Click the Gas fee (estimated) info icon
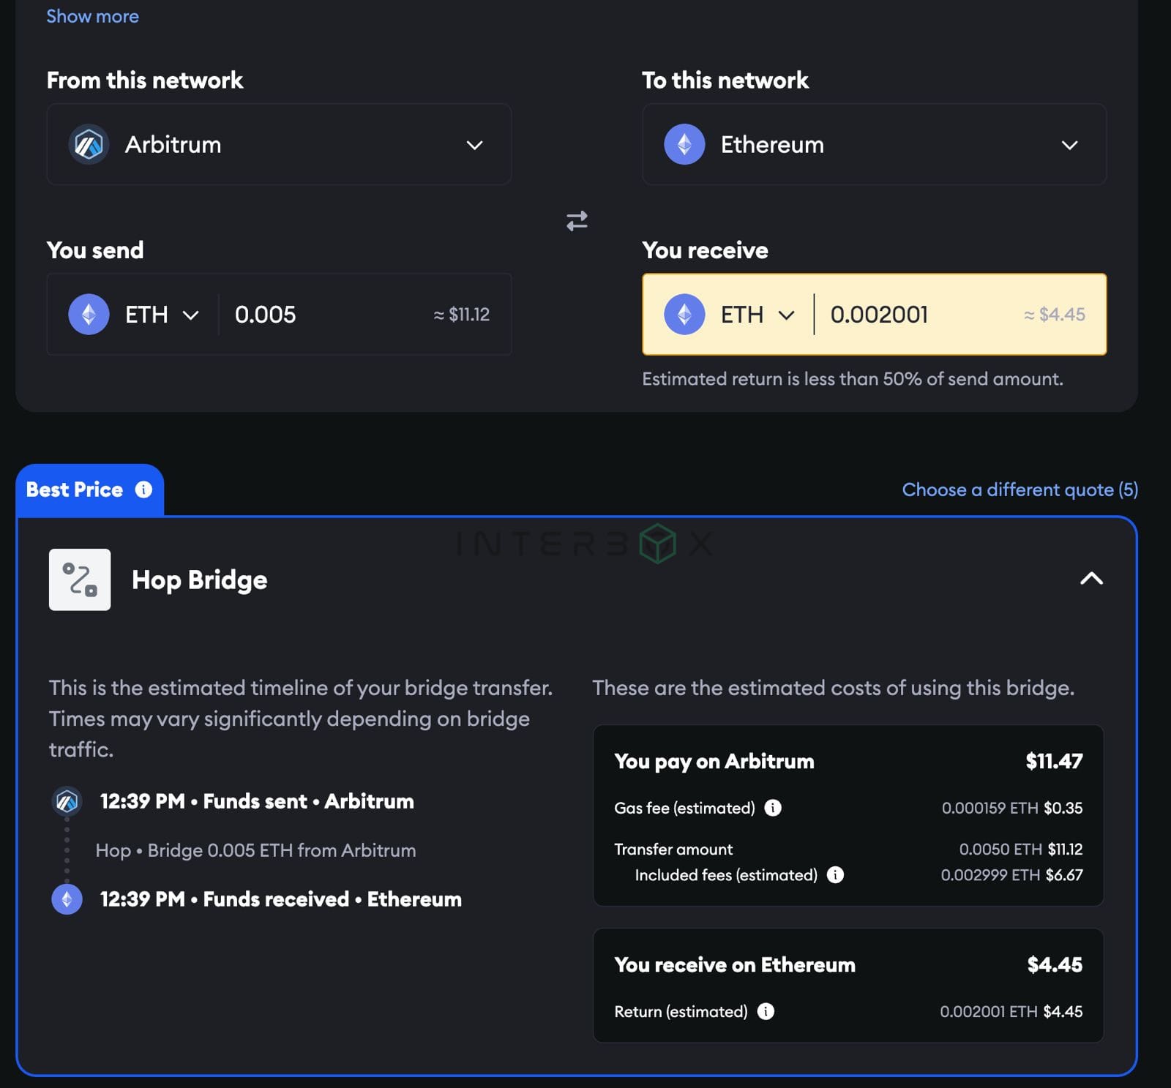1171x1088 pixels. pyautogui.click(x=773, y=808)
